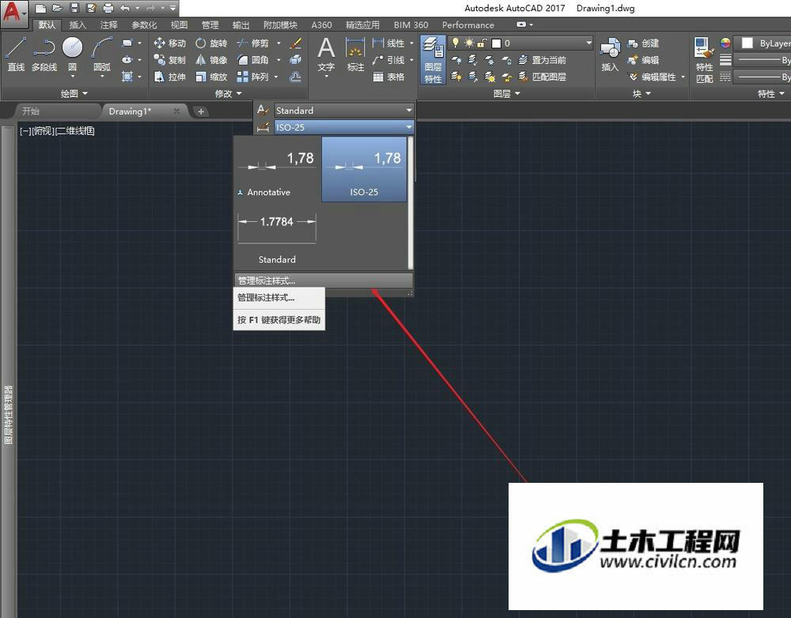Click Match Properties (特性匹配)
791x618 pixels.
704,59
